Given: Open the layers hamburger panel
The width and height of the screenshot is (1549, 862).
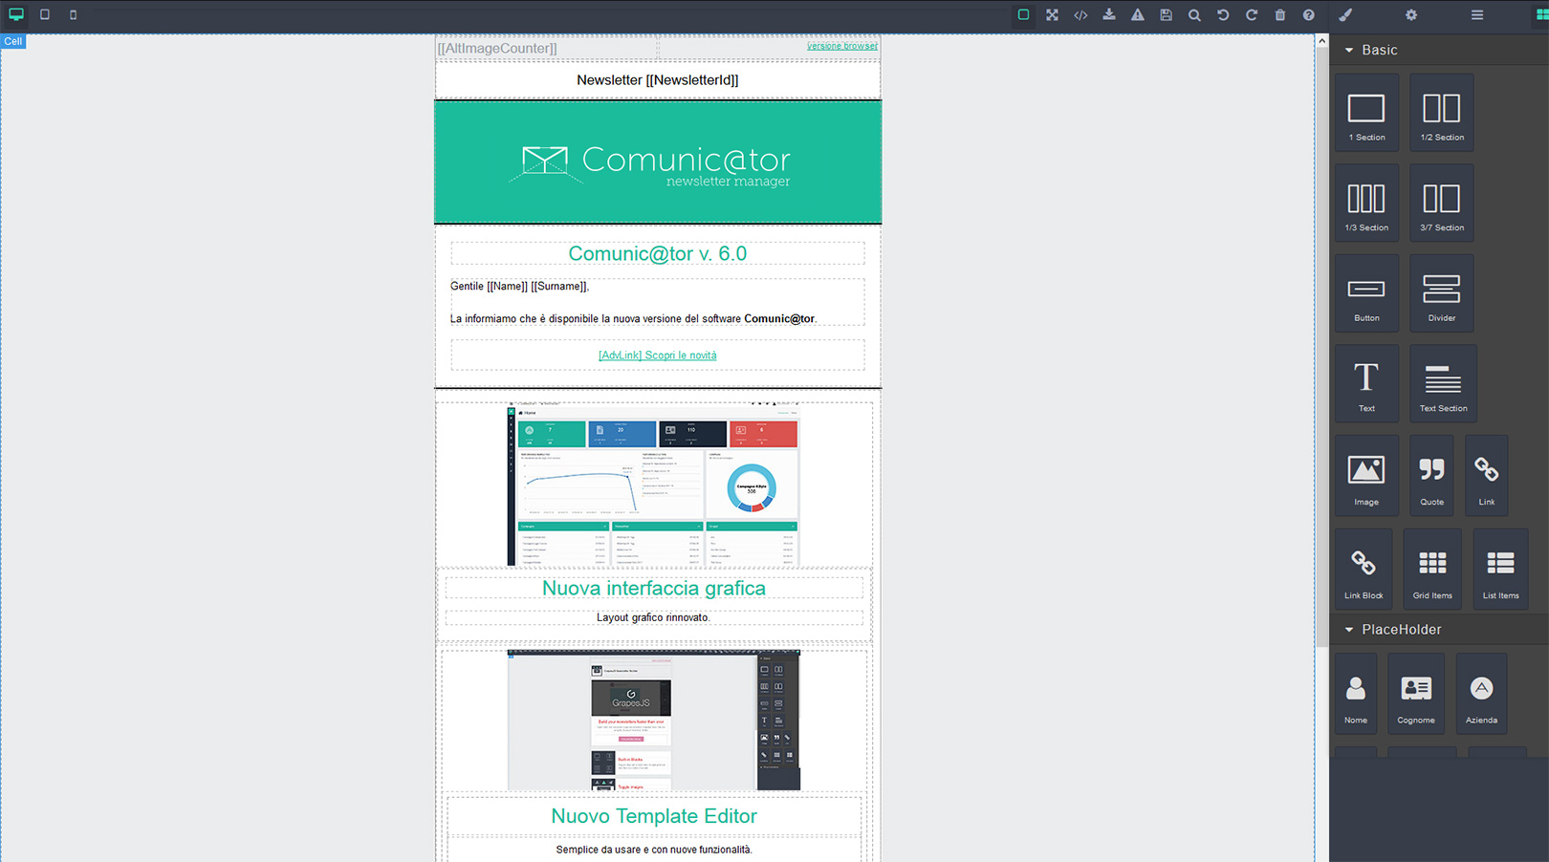Looking at the screenshot, I should 1477,14.
